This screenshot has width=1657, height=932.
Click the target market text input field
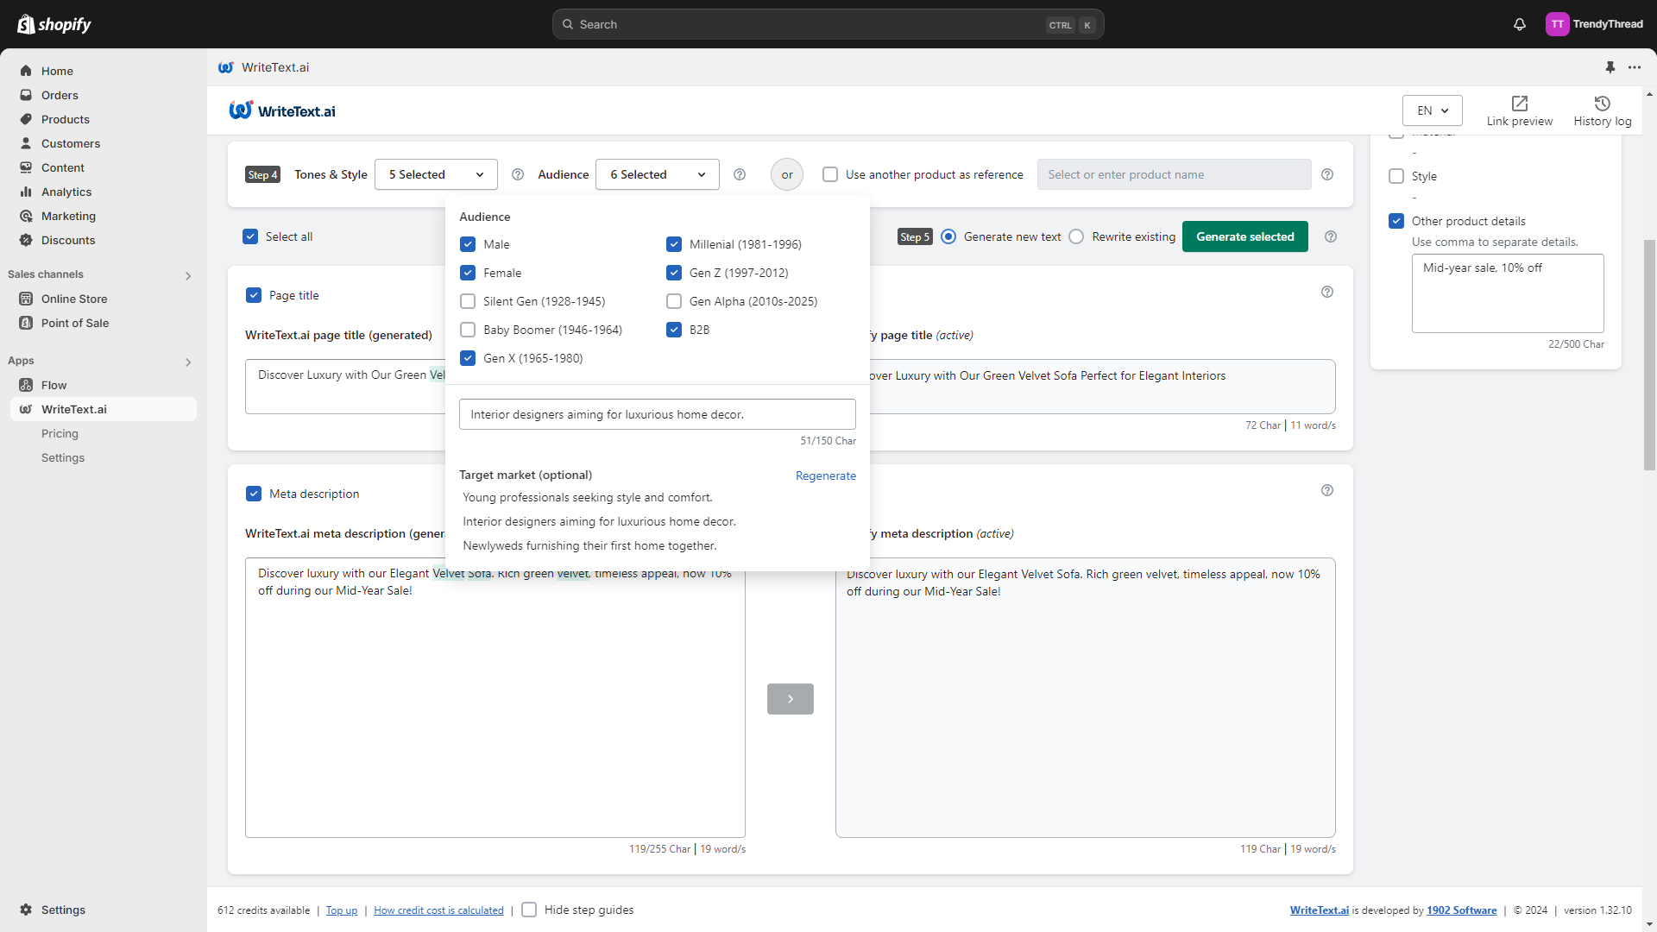click(x=657, y=414)
